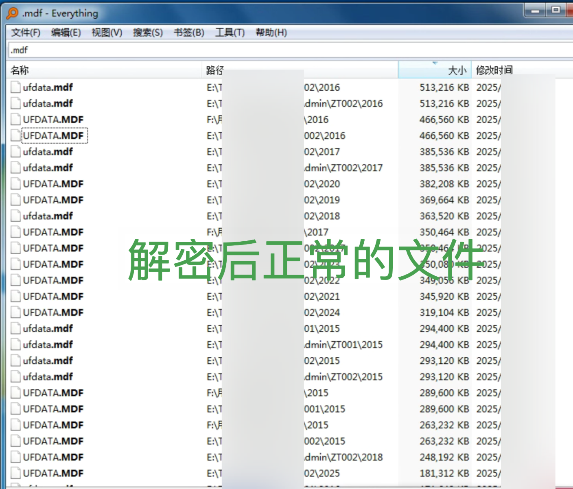
Task: Open the 编辑(E) menu
Action: (x=66, y=33)
